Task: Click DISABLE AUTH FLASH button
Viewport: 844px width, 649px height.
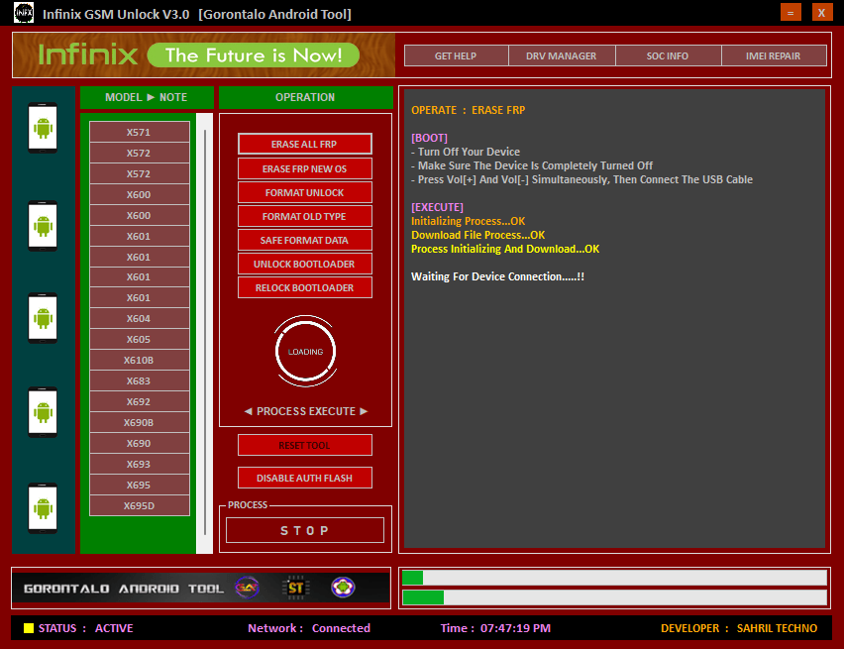Action: [304, 478]
